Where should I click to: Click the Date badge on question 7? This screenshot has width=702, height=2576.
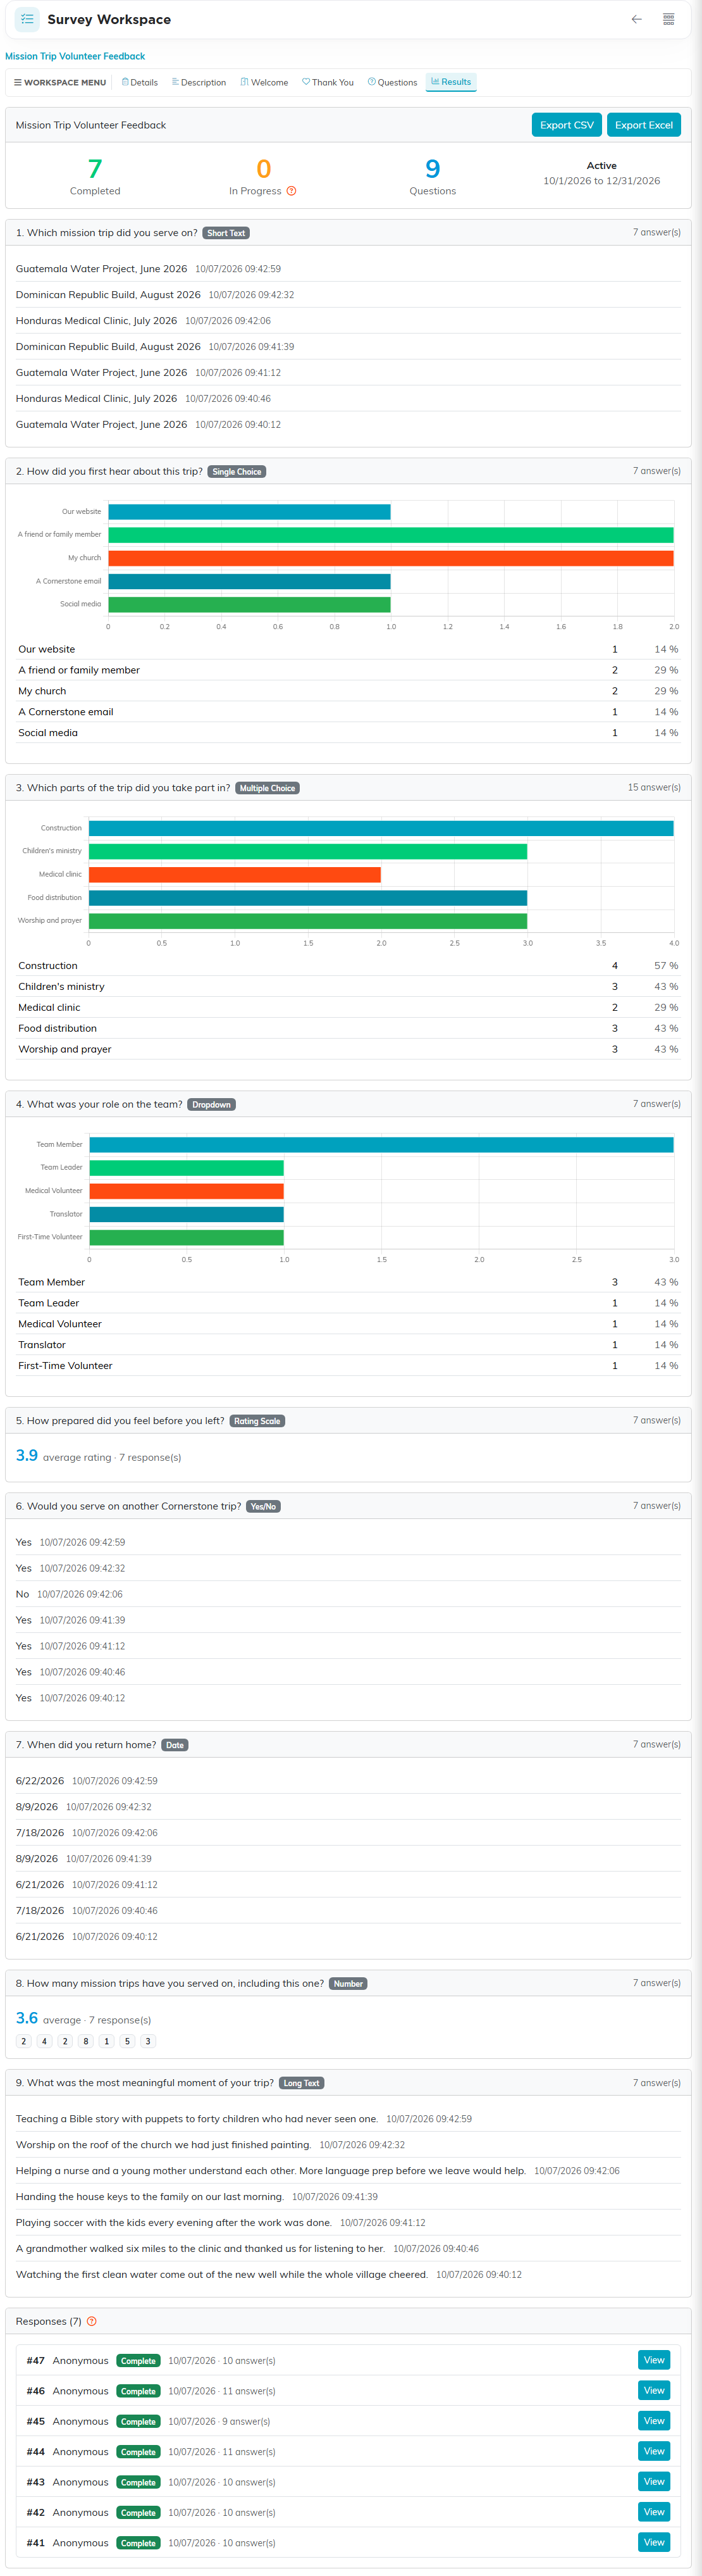175,1745
